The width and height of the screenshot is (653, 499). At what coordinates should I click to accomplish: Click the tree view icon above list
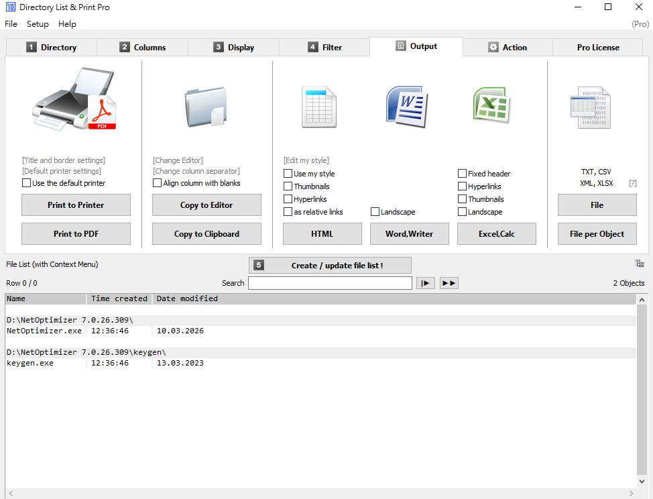click(640, 264)
